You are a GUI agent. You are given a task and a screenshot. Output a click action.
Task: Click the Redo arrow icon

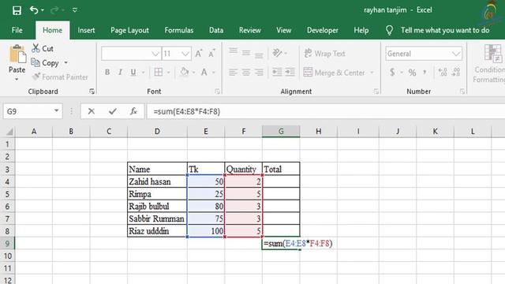click(x=54, y=10)
